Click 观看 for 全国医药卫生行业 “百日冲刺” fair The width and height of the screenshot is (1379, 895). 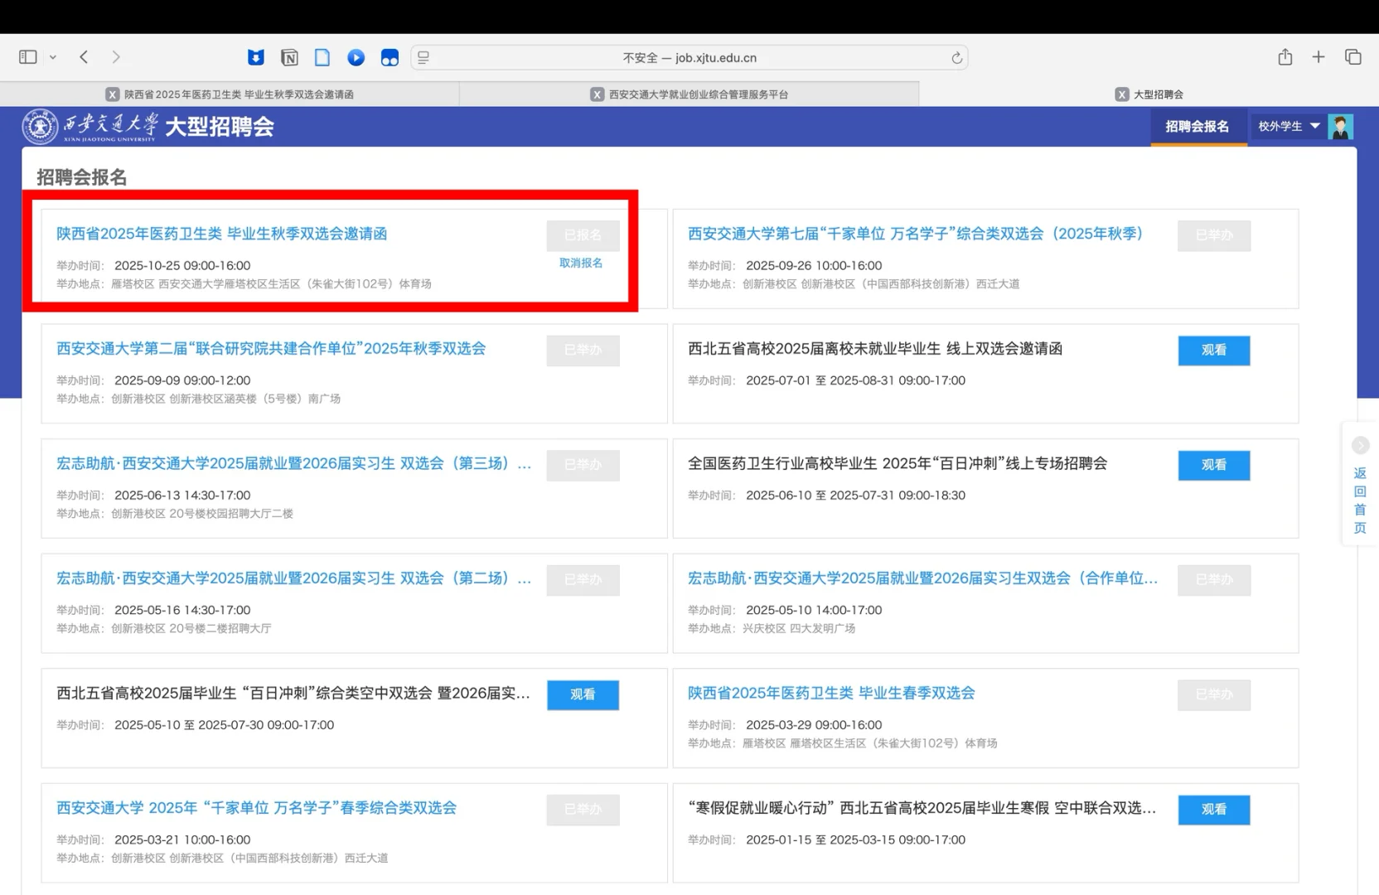[1214, 465]
